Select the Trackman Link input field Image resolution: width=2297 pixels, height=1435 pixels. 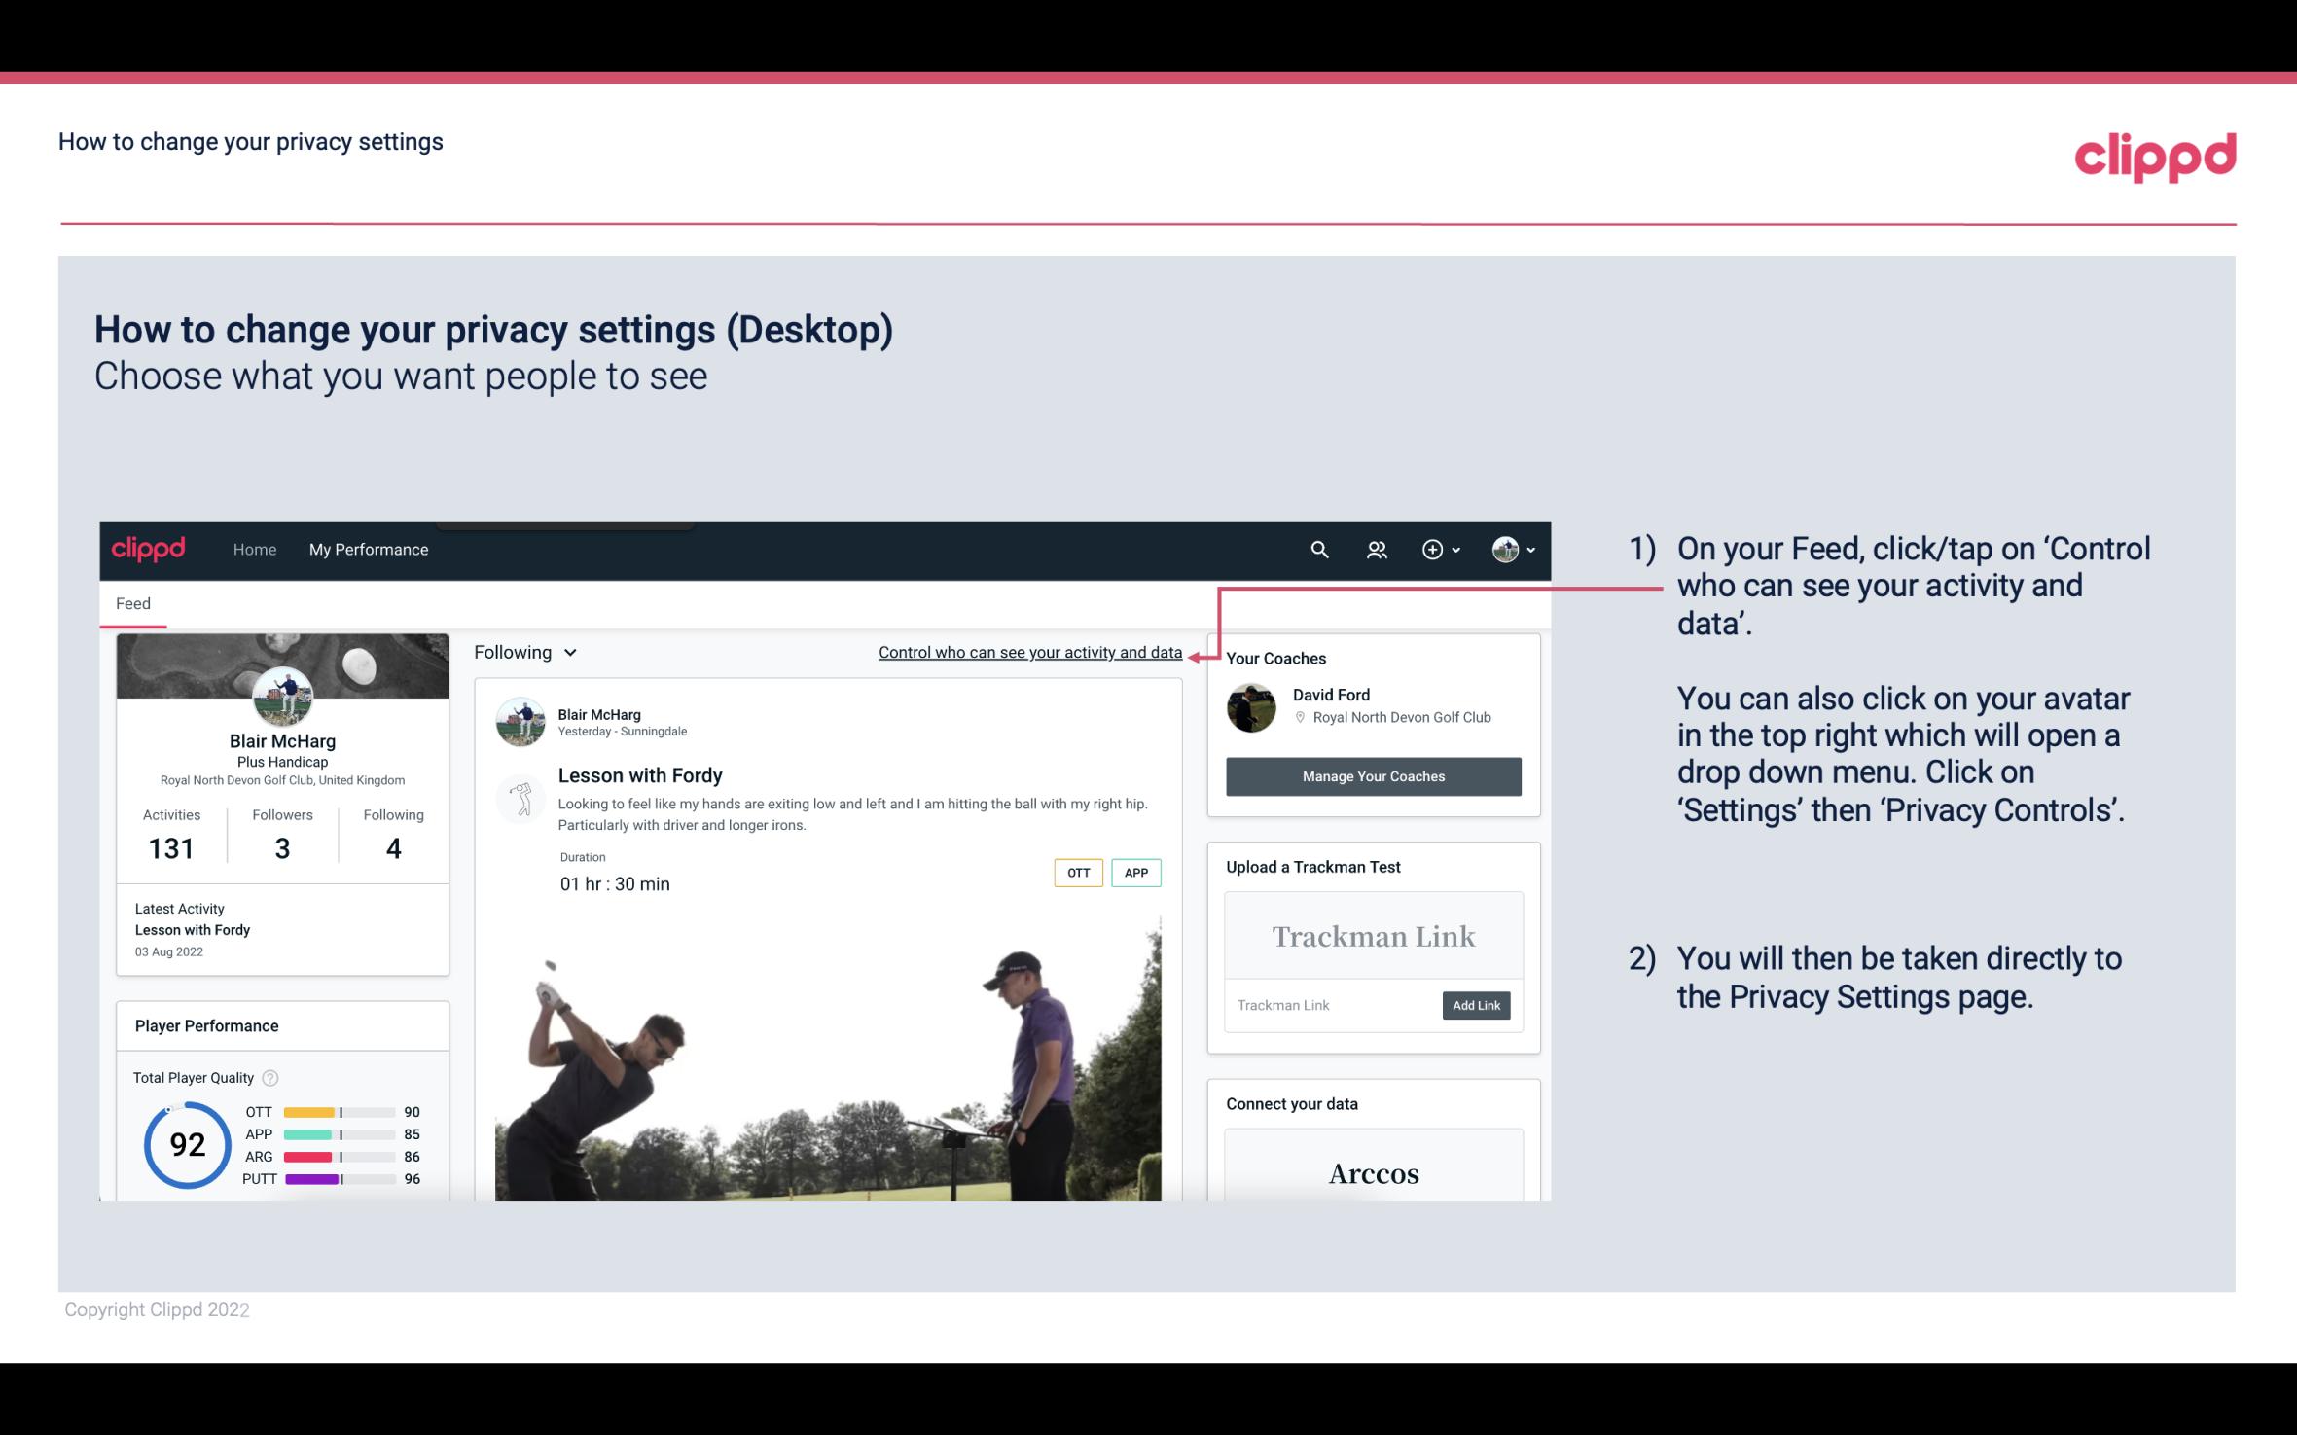point(1332,1005)
